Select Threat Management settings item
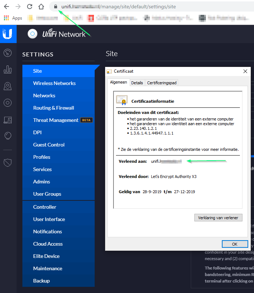 point(56,120)
